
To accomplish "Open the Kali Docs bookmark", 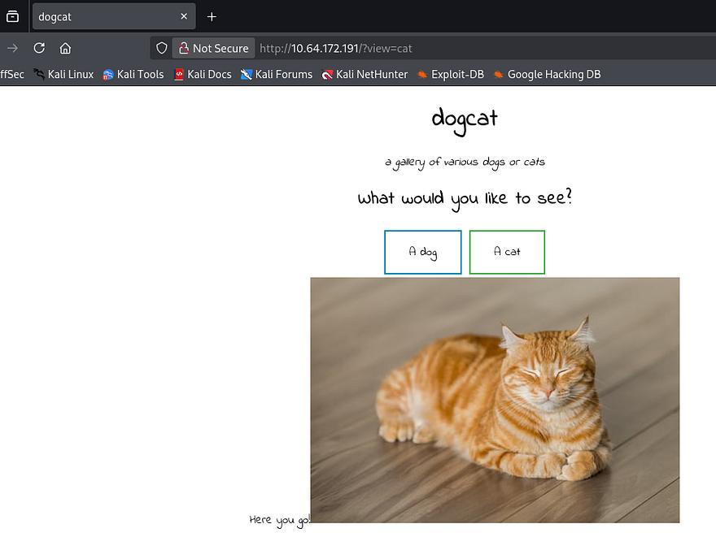I will pyautogui.click(x=202, y=74).
